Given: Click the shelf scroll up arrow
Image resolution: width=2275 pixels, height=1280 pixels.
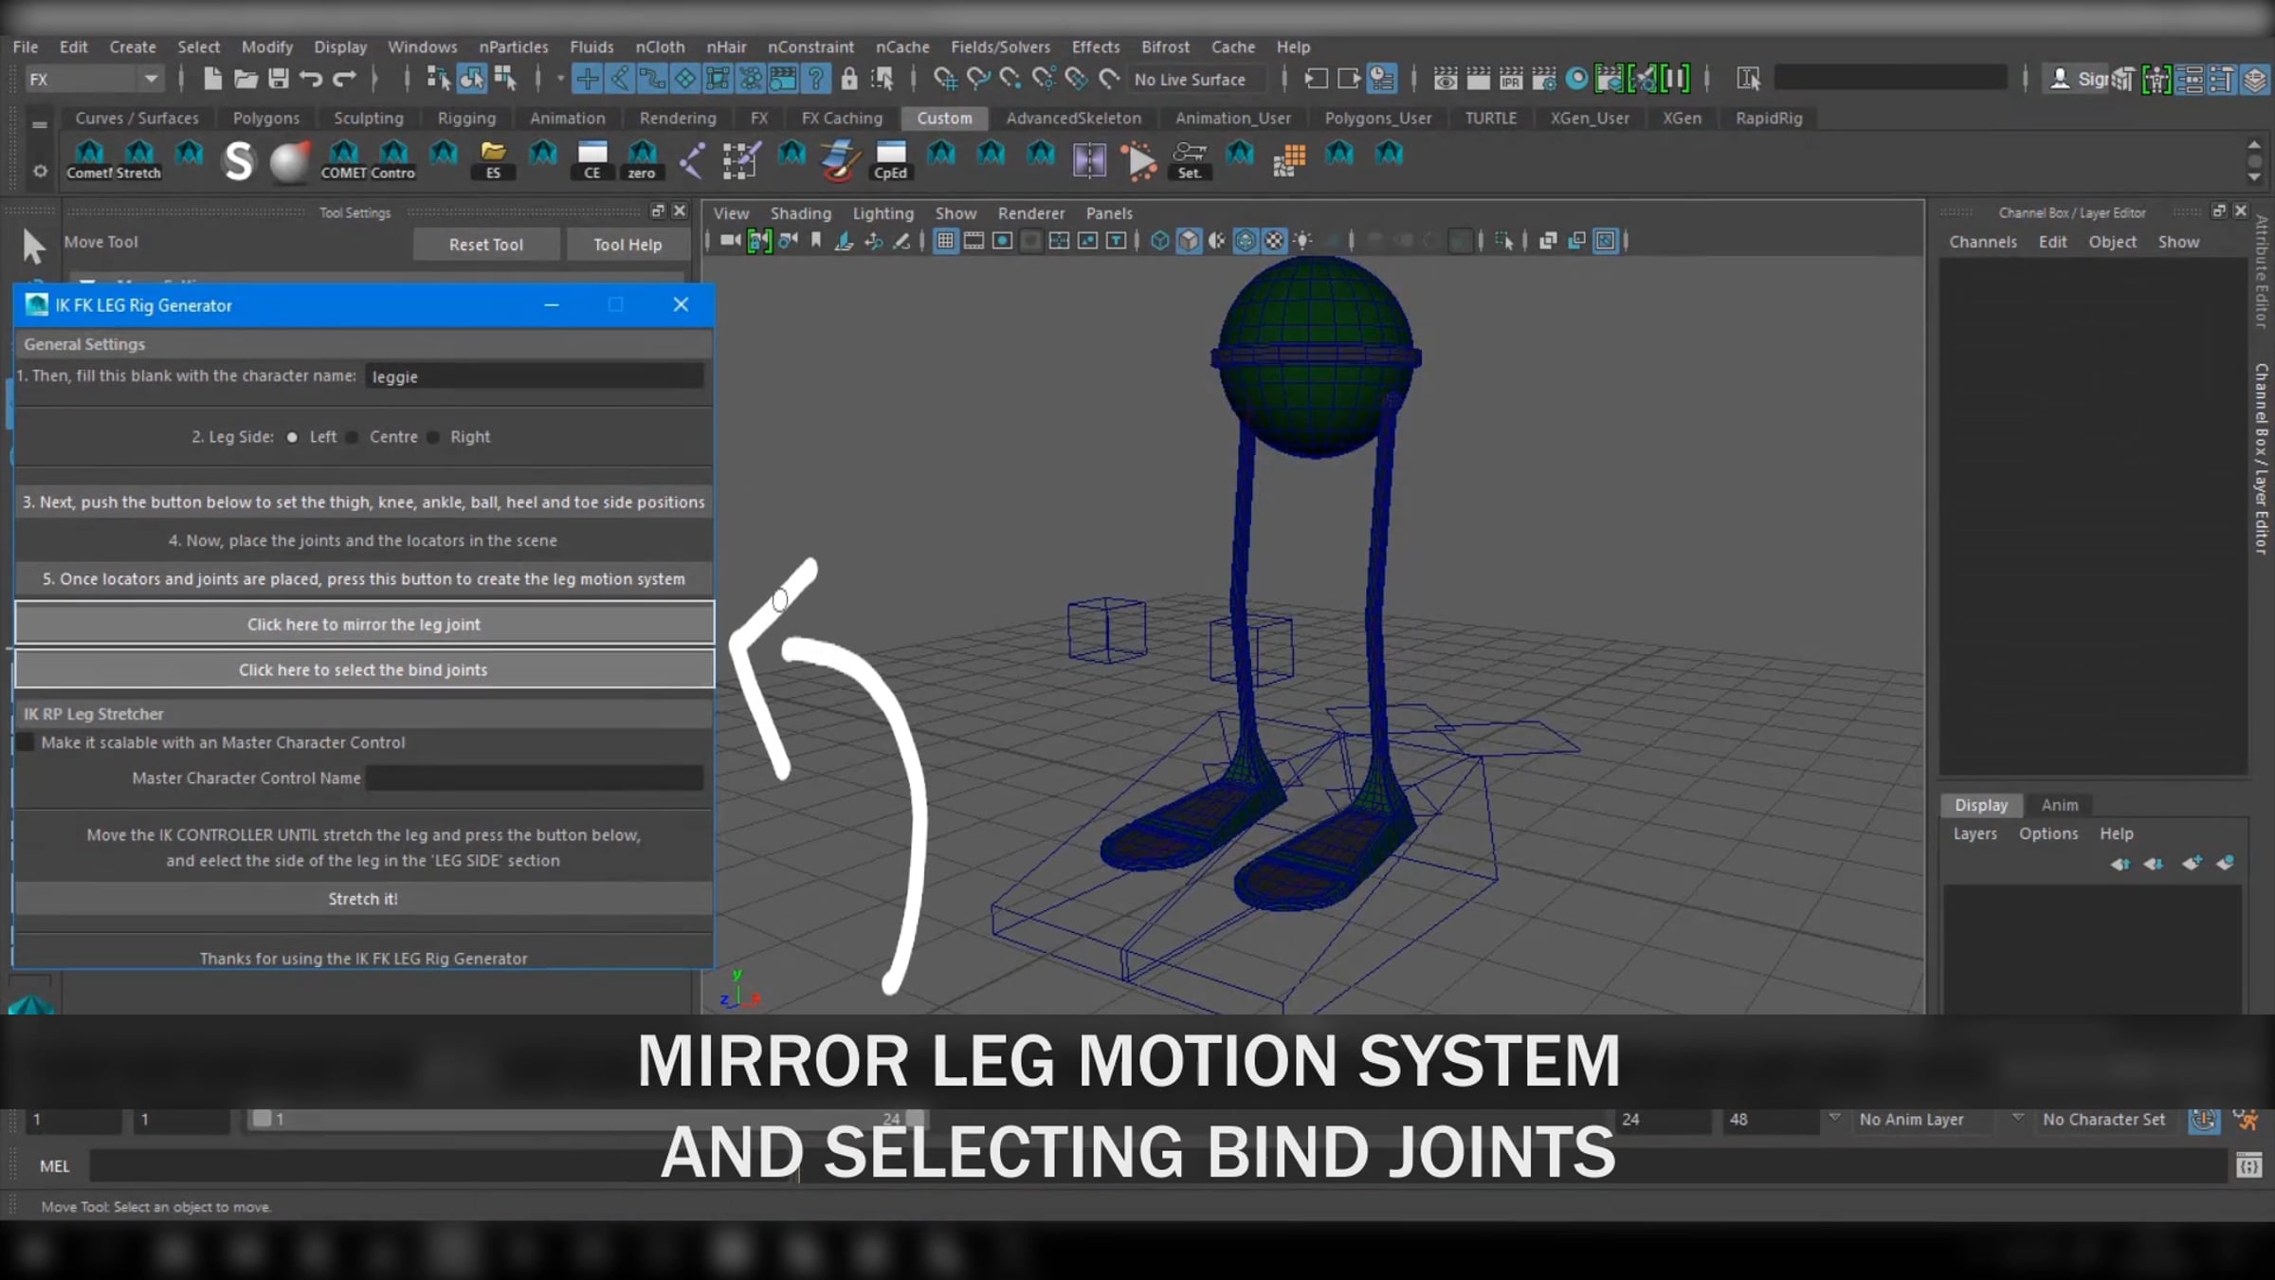Looking at the screenshot, I should coord(2254,145).
